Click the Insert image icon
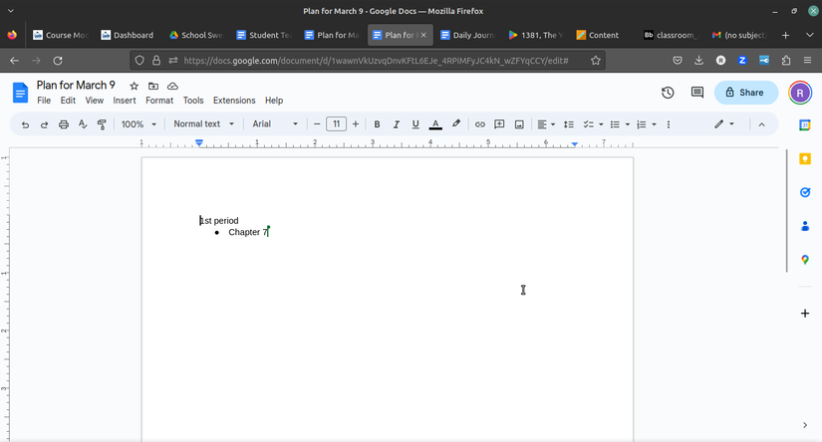This screenshot has width=822, height=442. pyautogui.click(x=519, y=124)
